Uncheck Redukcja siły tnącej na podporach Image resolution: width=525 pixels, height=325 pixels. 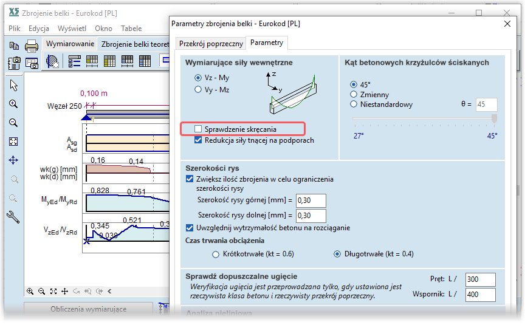click(198, 140)
